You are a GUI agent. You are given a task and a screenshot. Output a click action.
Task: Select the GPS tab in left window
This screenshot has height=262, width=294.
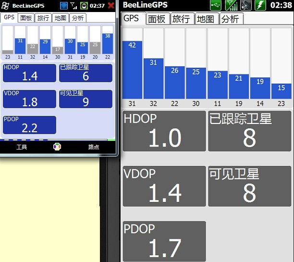coord(9,17)
